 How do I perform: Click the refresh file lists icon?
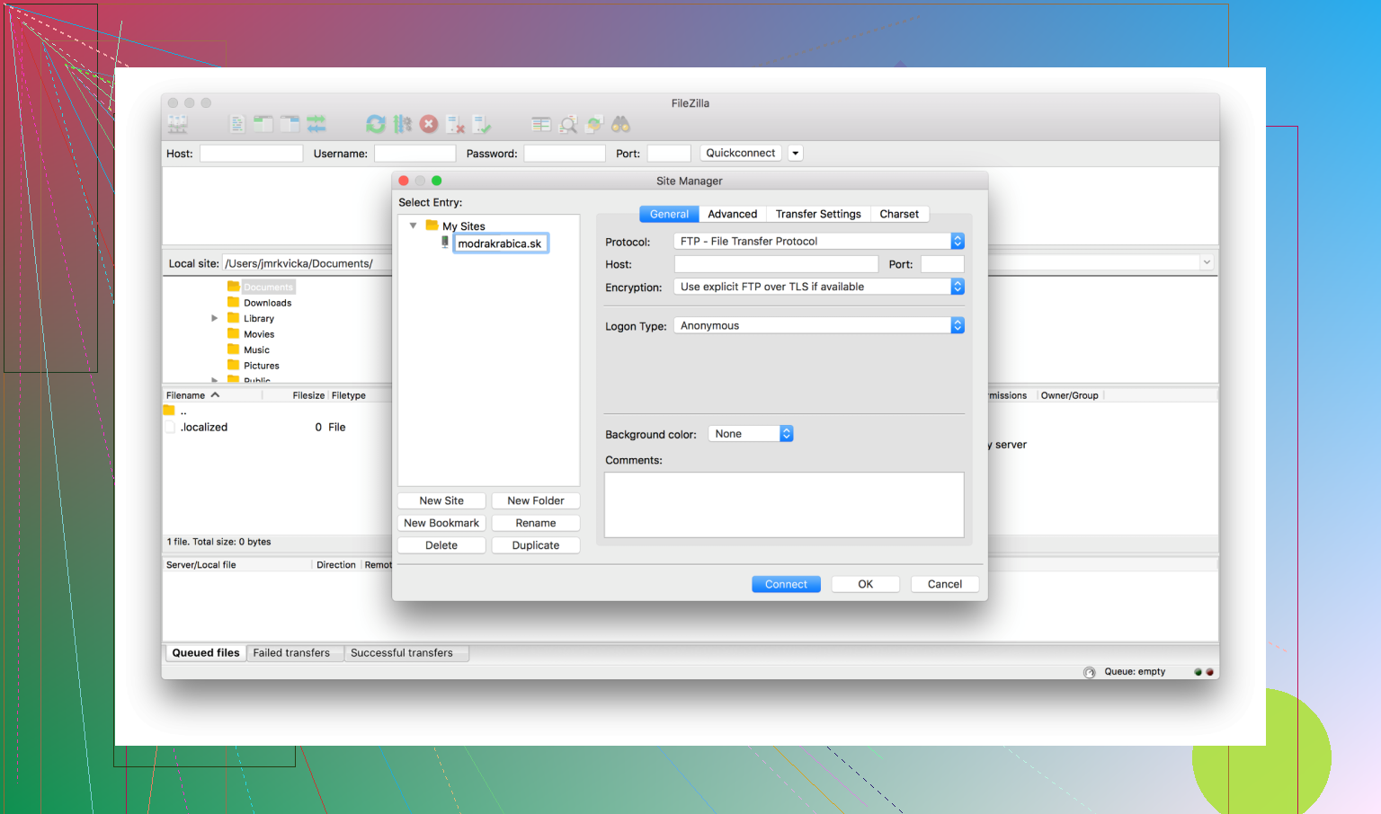[376, 125]
